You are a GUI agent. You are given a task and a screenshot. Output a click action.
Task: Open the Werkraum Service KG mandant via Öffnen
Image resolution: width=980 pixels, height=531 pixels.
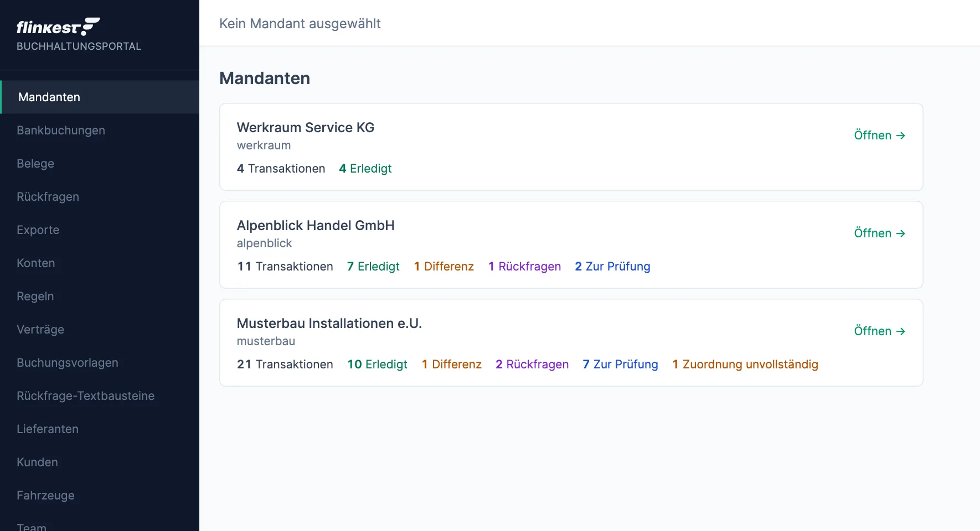pyautogui.click(x=879, y=136)
